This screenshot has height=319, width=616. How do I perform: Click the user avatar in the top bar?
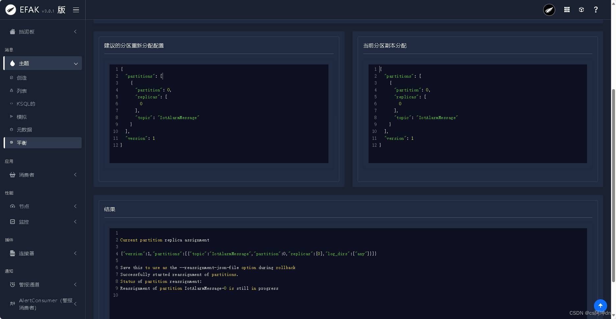click(549, 10)
